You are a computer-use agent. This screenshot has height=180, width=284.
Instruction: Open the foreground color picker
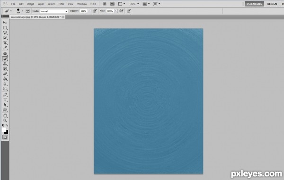click(x=4, y=129)
